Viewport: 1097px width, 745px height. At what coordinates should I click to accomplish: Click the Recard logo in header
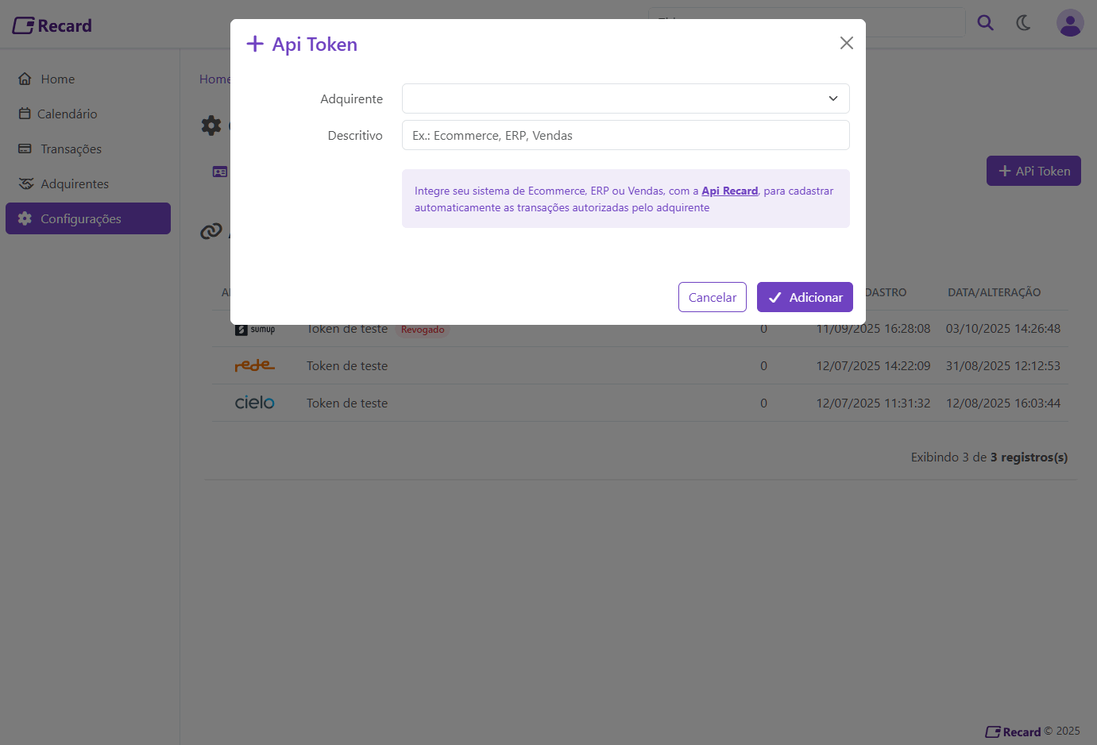click(52, 25)
